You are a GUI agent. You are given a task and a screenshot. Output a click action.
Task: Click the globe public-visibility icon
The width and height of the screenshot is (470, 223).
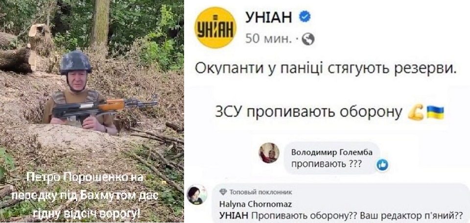pos(308,39)
